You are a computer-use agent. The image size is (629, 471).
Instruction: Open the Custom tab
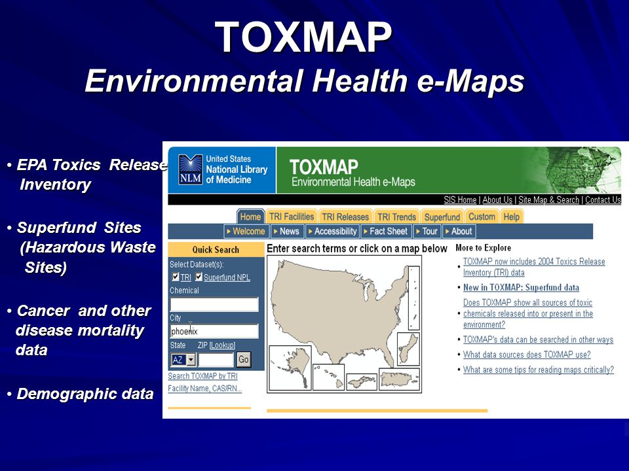[x=482, y=217]
